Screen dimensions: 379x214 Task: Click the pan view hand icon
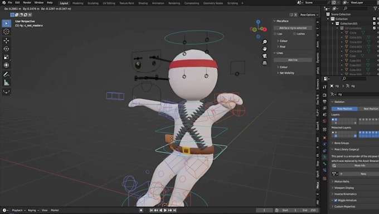pos(265,49)
